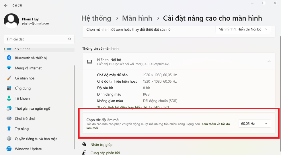Click the Định dạng màu value RGB
Image resolution: width=281 pixels, height=155 pixels.
click(146, 94)
